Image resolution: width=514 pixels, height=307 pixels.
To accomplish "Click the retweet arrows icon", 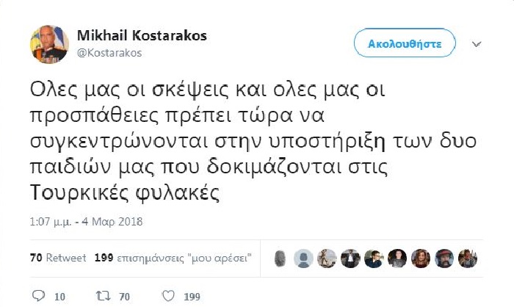I will [105, 296].
